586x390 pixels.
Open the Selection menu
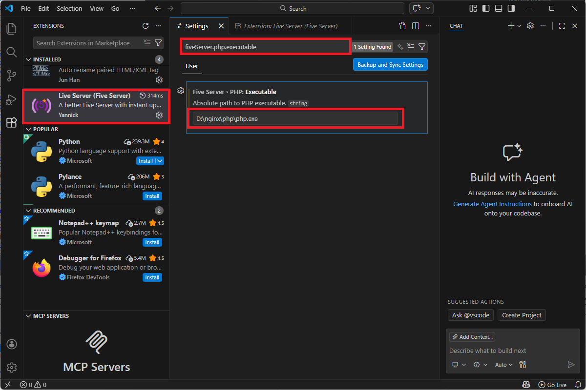click(x=69, y=8)
